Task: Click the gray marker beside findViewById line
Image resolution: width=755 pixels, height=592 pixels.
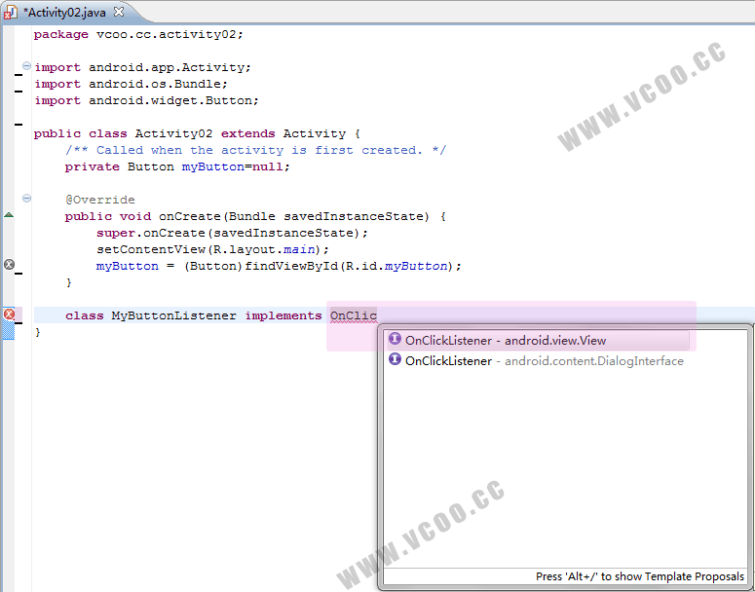Action: coord(10,265)
